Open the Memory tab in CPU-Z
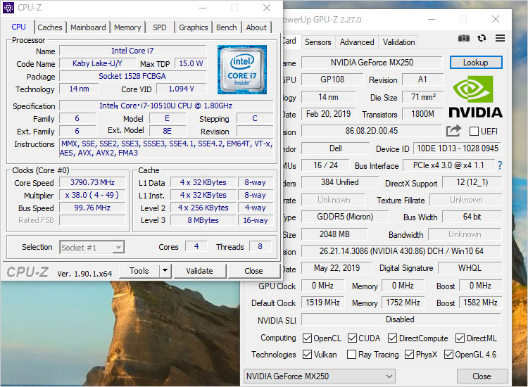The height and width of the screenshot is (387, 528). 127,27
